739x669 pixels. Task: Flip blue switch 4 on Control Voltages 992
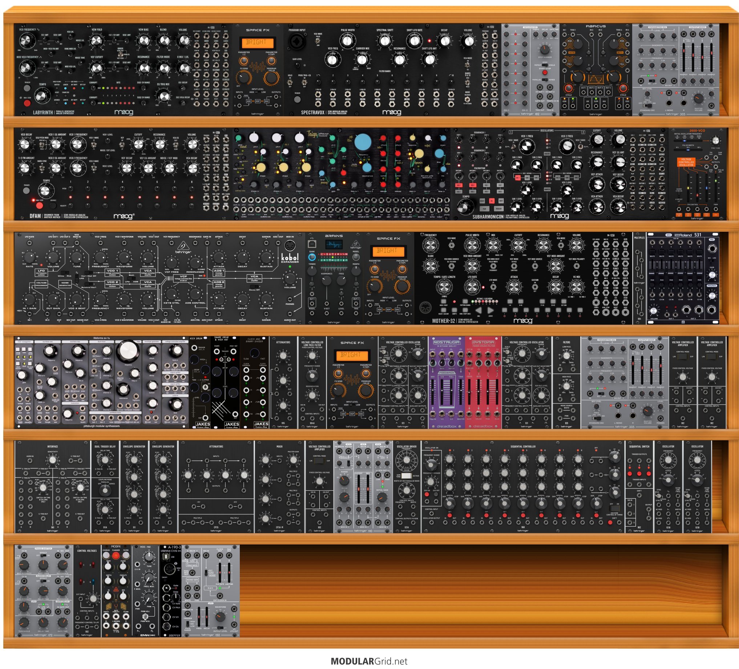(x=93, y=581)
